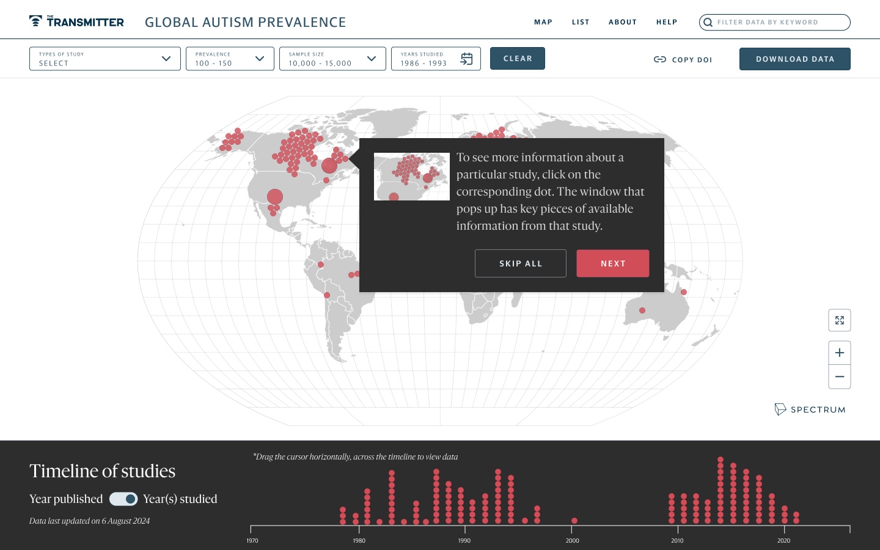Switch to the List view
Image resolution: width=880 pixels, height=550 pixels.
[x=581, y=22]
